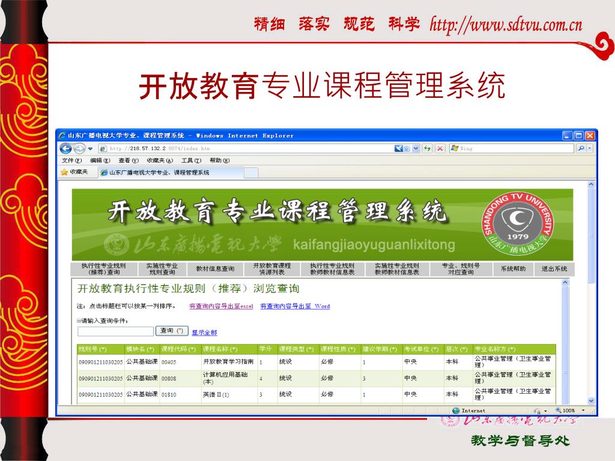The width and height of the screenshot is (615, 461).
Task: Open the 工具 menu
Action: tap(192, 160)
